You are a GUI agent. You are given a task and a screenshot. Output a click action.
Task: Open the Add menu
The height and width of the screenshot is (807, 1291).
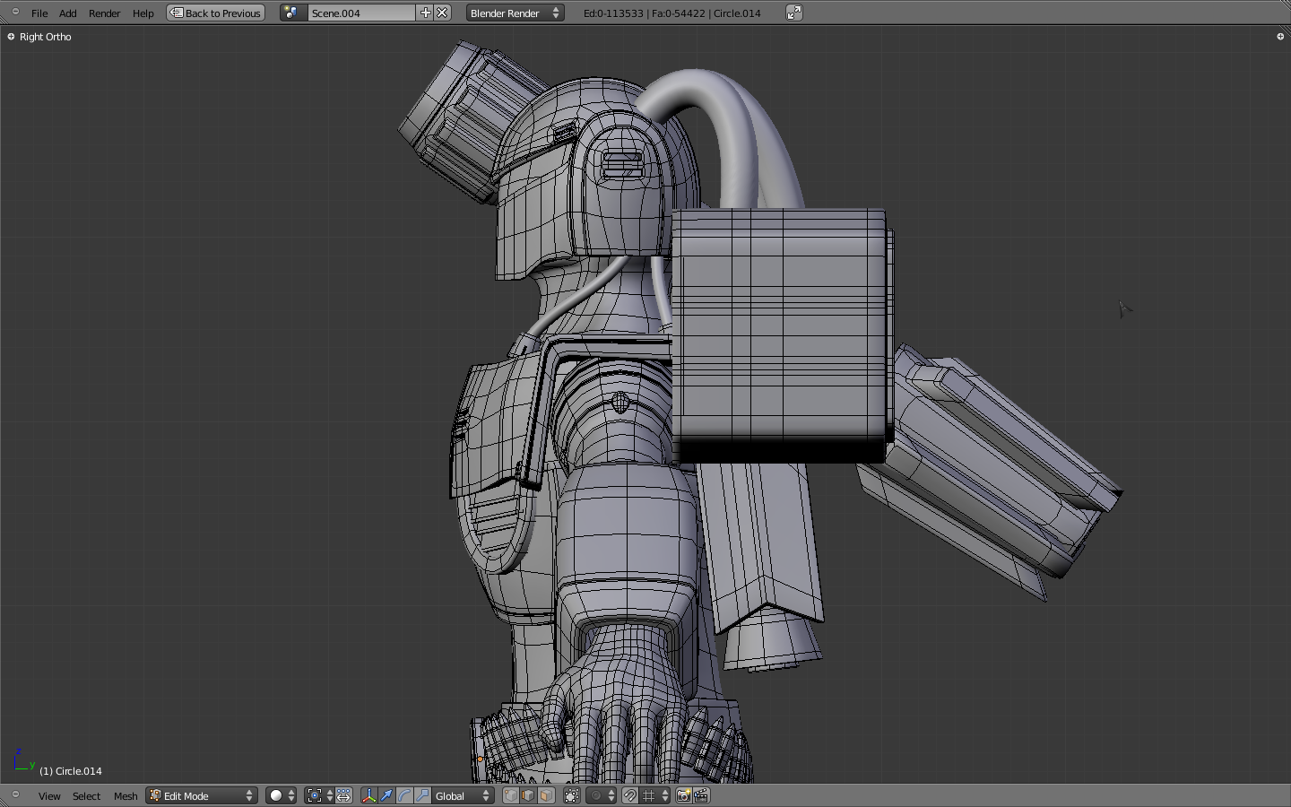pos(68,13)
